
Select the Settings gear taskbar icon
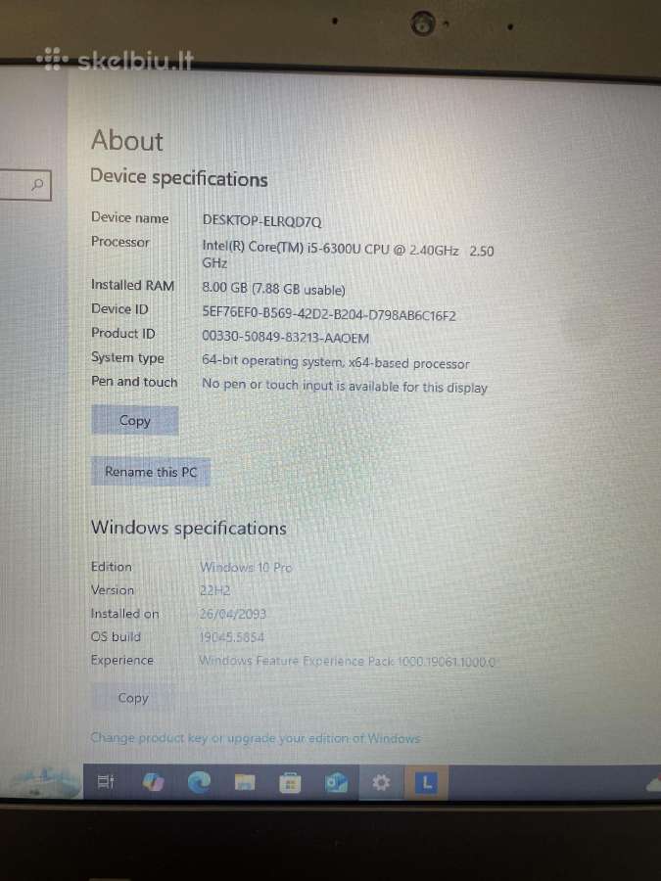coord(381,782)
